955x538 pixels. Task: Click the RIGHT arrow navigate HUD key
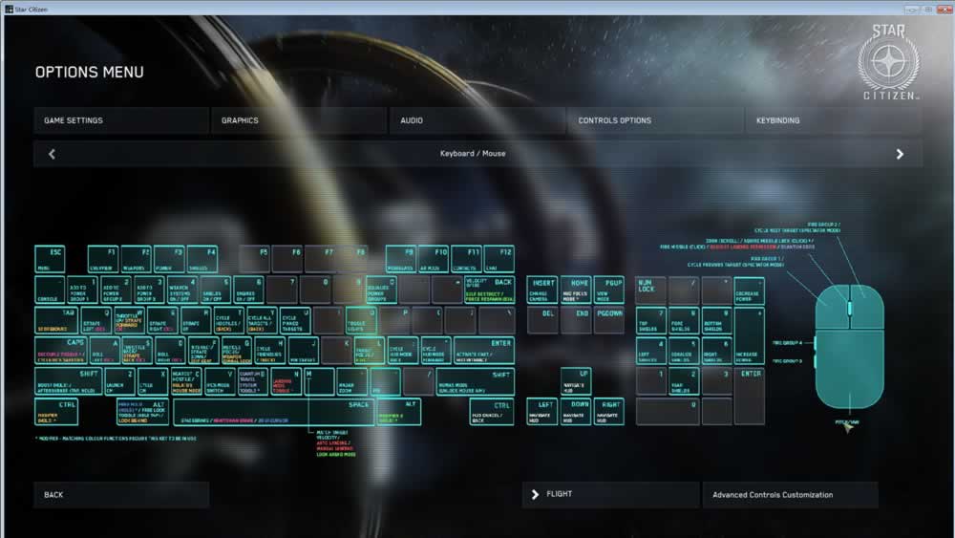609,412
